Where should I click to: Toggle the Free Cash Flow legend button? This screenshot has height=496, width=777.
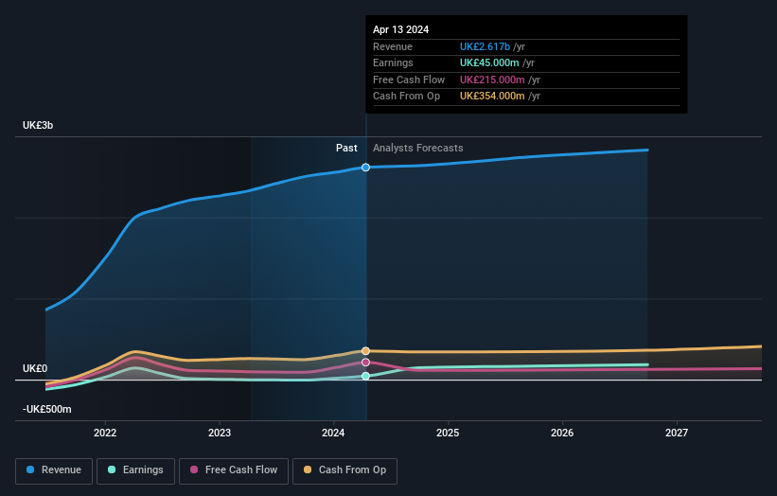(x=234, y=470)
